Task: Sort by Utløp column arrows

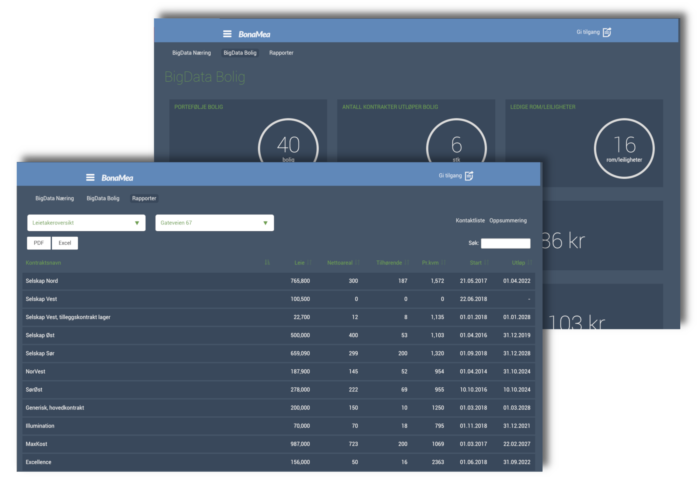Action: coord(530,262)
